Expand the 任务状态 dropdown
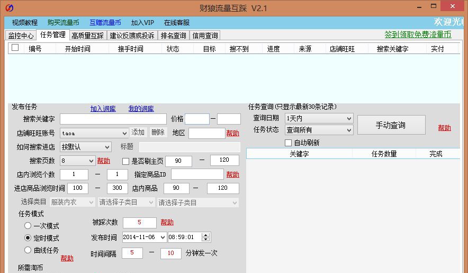This screenshot has height=273, width=468. (349, 130)
